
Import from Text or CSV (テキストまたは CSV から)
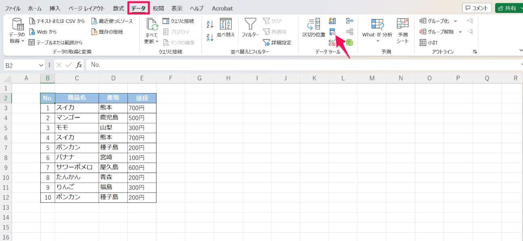pos(57,21)
